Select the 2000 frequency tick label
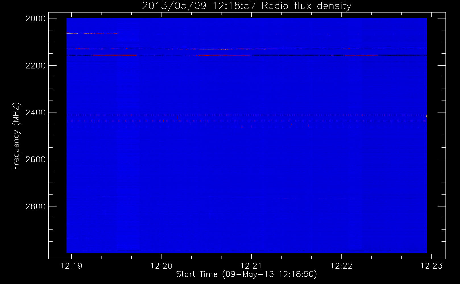The height and width of the screenshot is (284, 460). (x=36, y=18)
